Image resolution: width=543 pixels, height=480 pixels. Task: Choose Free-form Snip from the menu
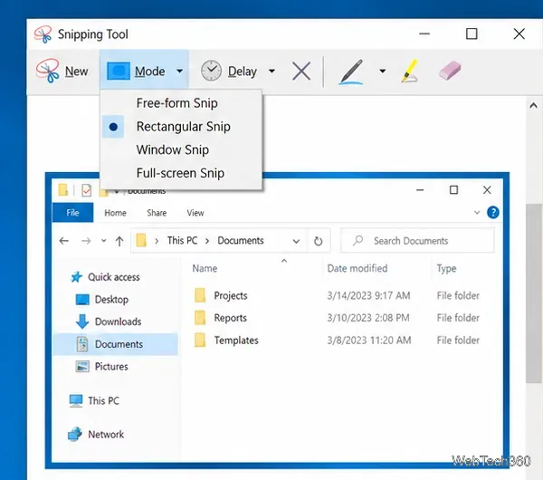tap(181, 103)
